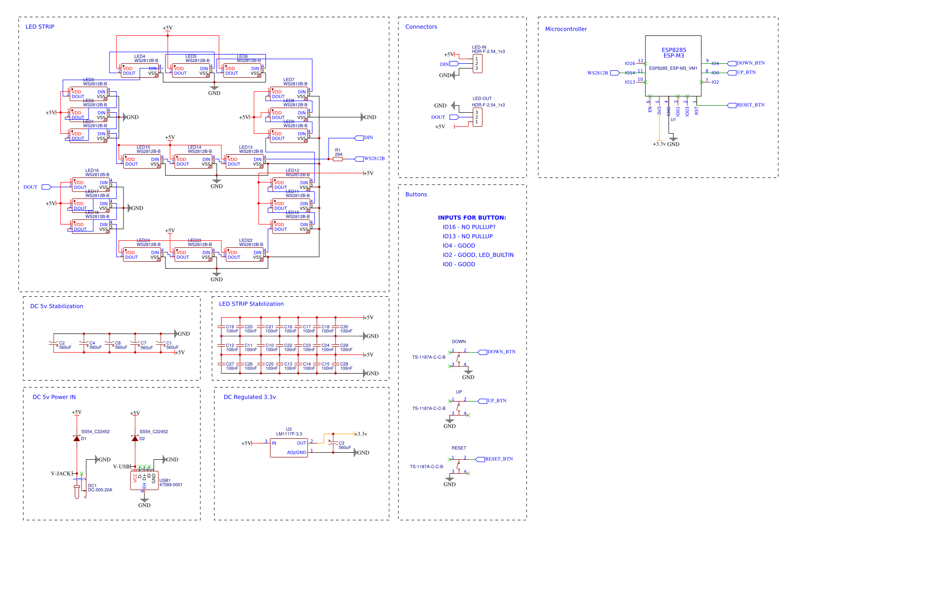The width and height of the screenshot is (932, 606).
Task: Click the 'IO4 - GOOD' note
Action: point(459,245)
